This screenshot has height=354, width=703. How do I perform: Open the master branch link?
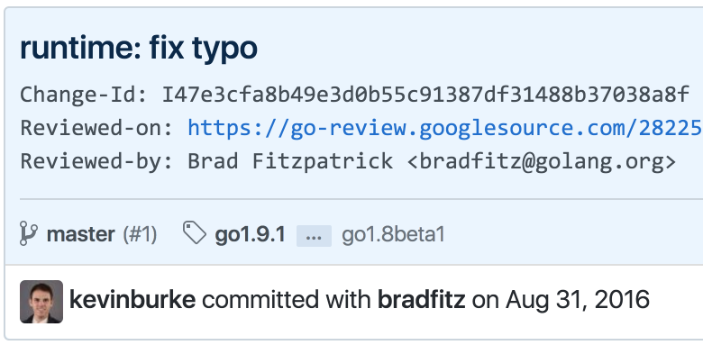(81, 234)
